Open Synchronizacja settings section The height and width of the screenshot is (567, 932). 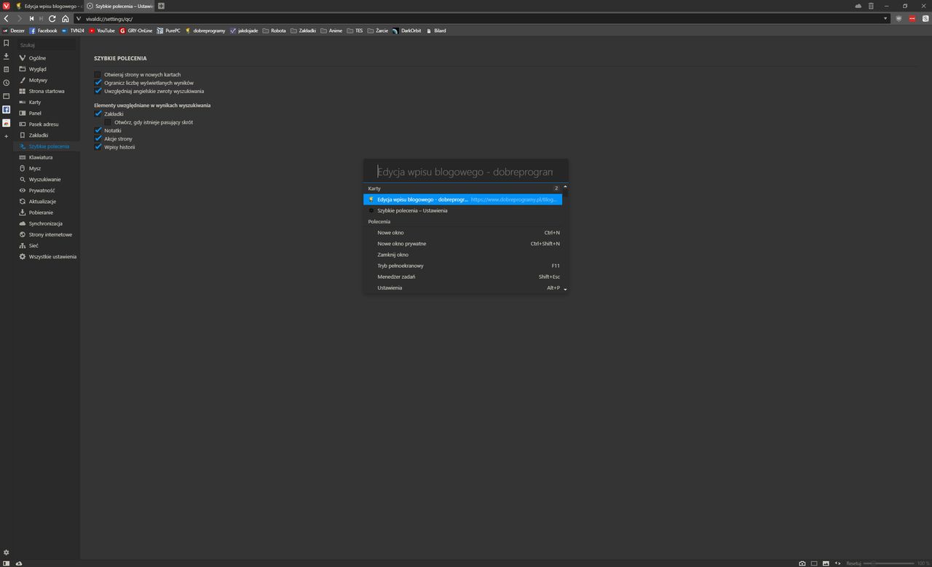[x=45, y=223]
